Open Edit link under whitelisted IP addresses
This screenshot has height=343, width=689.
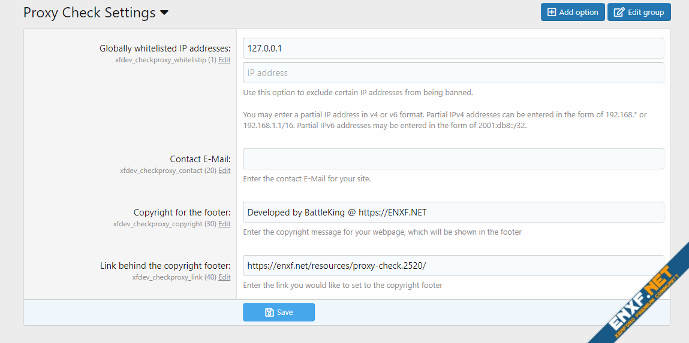(224, 60)
